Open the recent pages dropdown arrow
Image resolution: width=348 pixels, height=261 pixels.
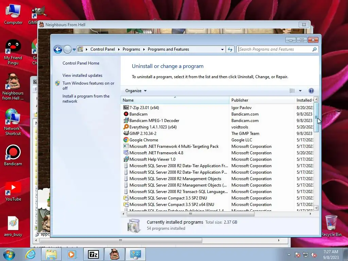coord(74,50)
